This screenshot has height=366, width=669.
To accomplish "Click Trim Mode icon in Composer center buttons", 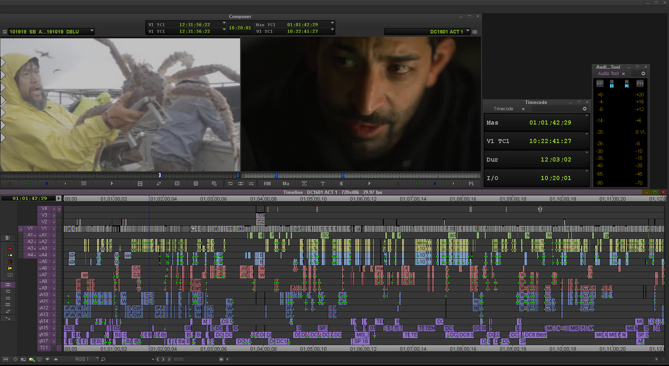I will [x=241, y=184].
